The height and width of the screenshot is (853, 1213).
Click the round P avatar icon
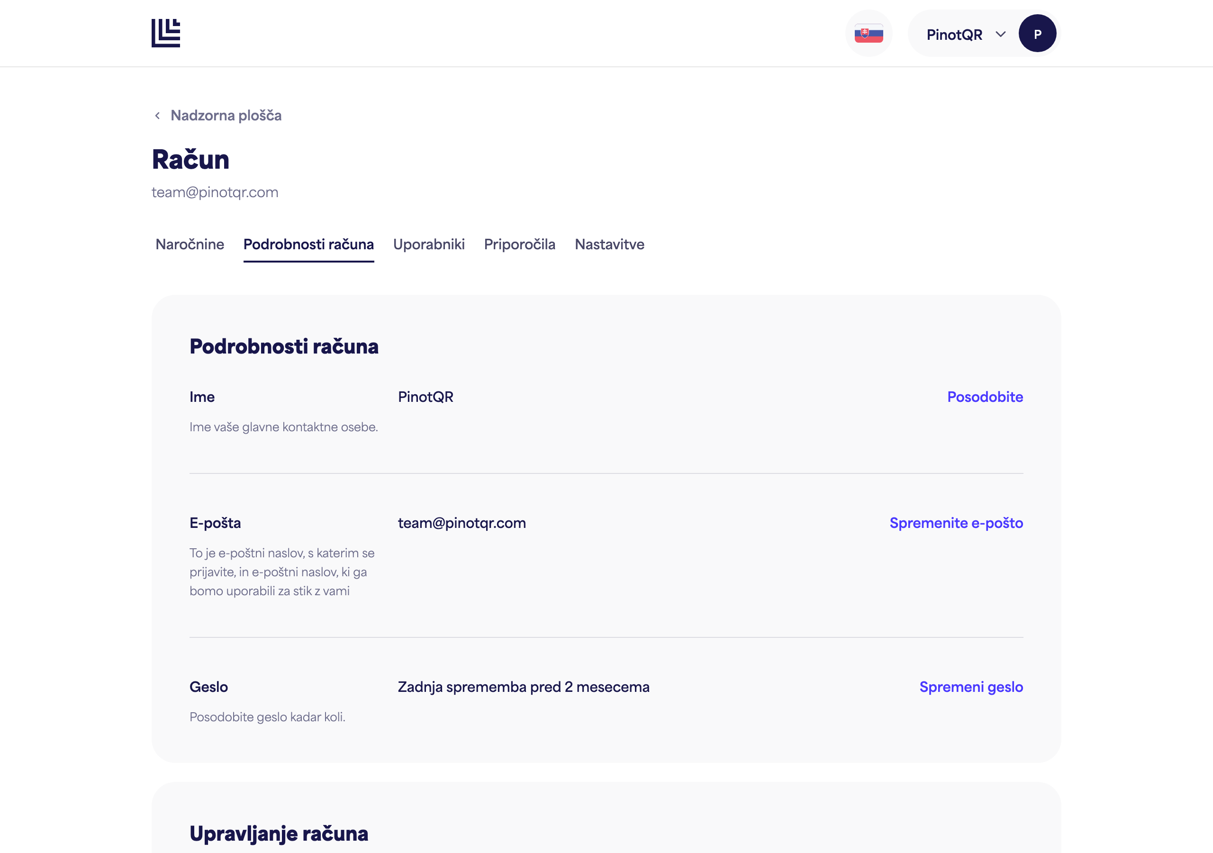point(1037,33)
